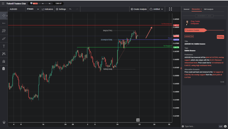Select the Fibonacci retracement tool
The width and height of the screenshot is (228, 129).
click(x=4, y=31)
